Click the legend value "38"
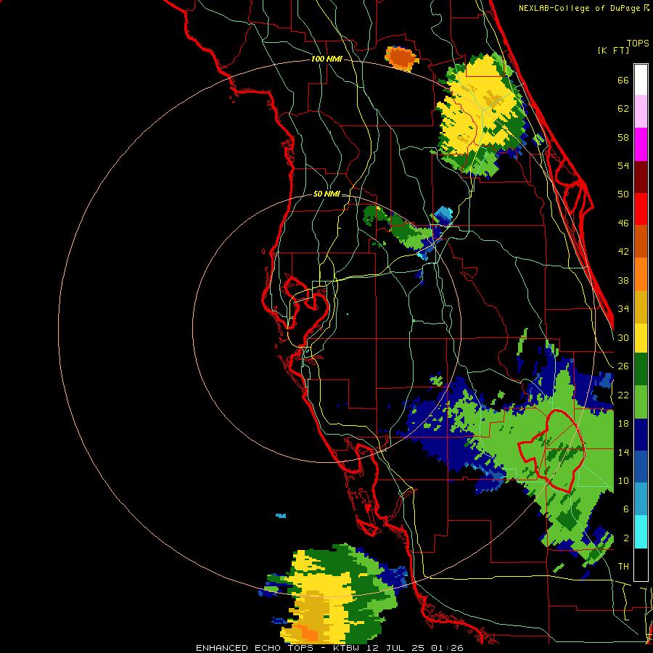This screenshot has height=653, width=653. click(623, 281)
